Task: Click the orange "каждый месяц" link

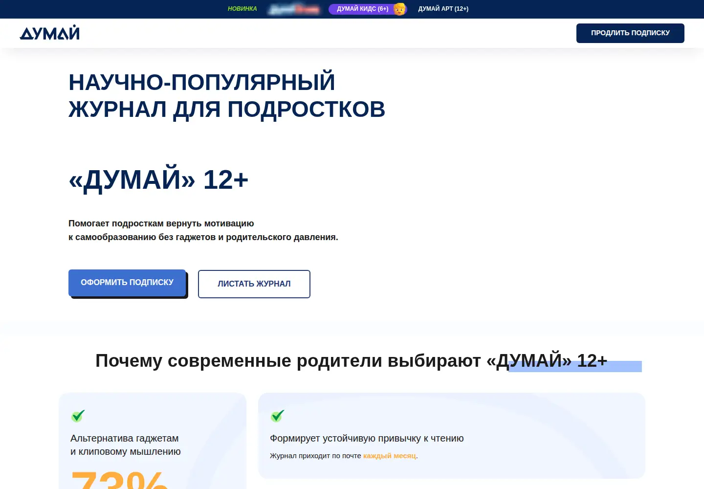Action: click(x=390, y=456)
